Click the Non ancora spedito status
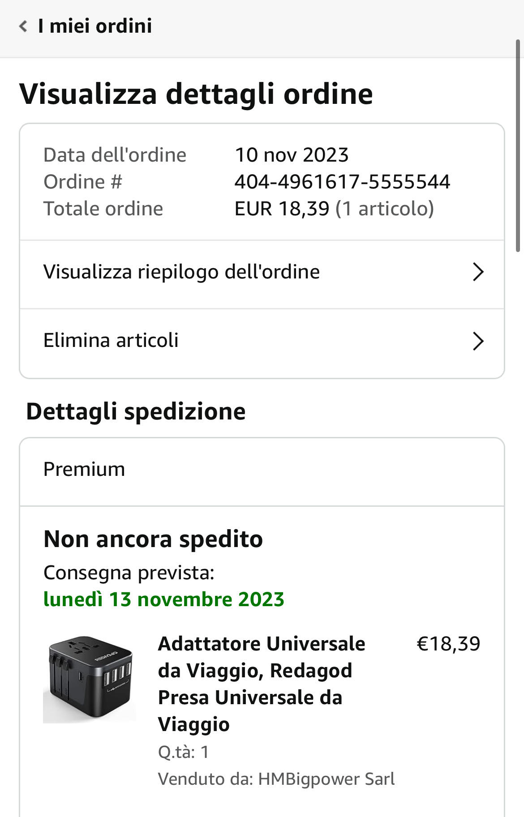Viewport: 524px width, 817px height. pos(153,539)
